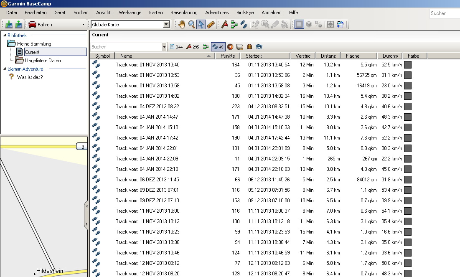Select the Zoom magnifier tool

[191, 25]
